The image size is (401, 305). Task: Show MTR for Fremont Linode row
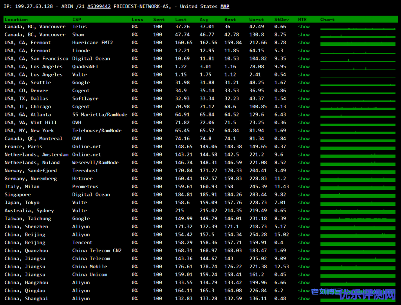(303, 51)
